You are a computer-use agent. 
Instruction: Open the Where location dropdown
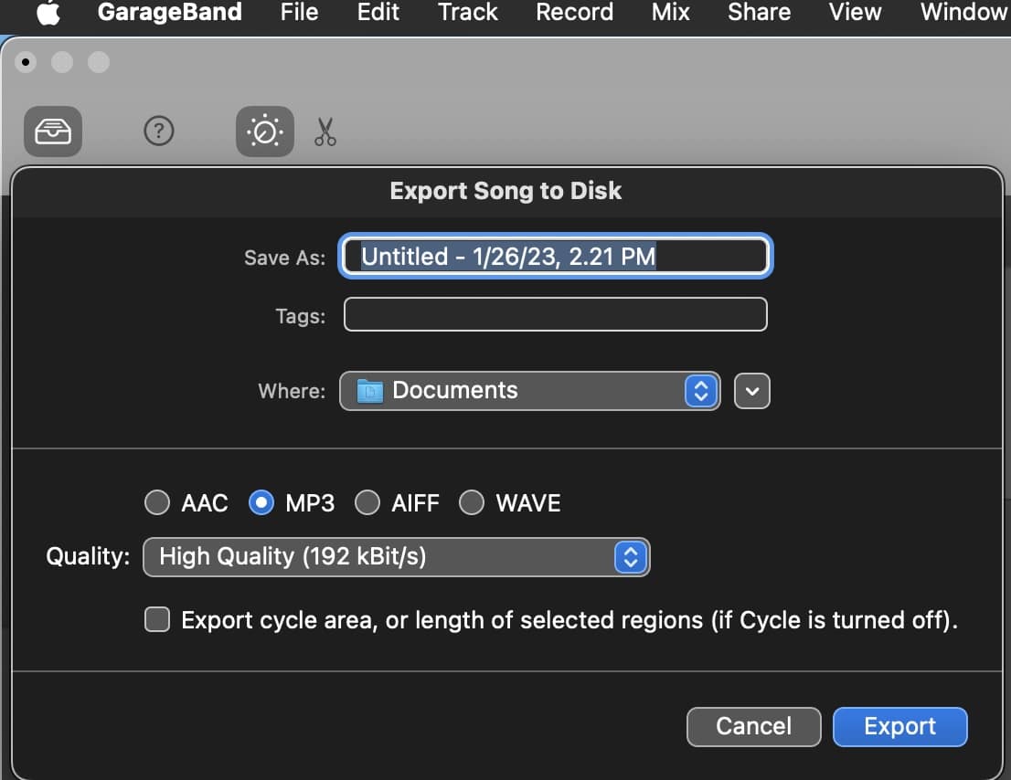coord(529,391)
